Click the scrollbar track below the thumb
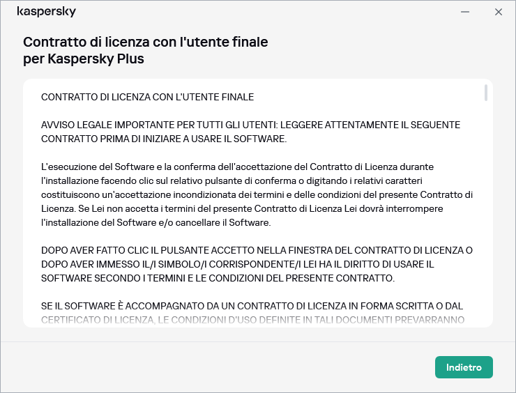 pyautogui.click(x=485, y=209)
